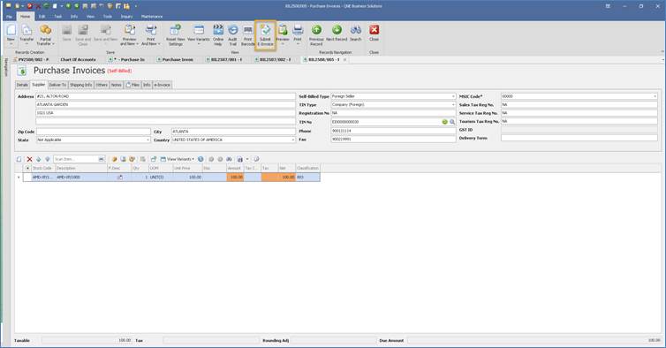The image size is (666, 348).
Task: Click the Preview ribbon icon
Action: pos(283,34)
